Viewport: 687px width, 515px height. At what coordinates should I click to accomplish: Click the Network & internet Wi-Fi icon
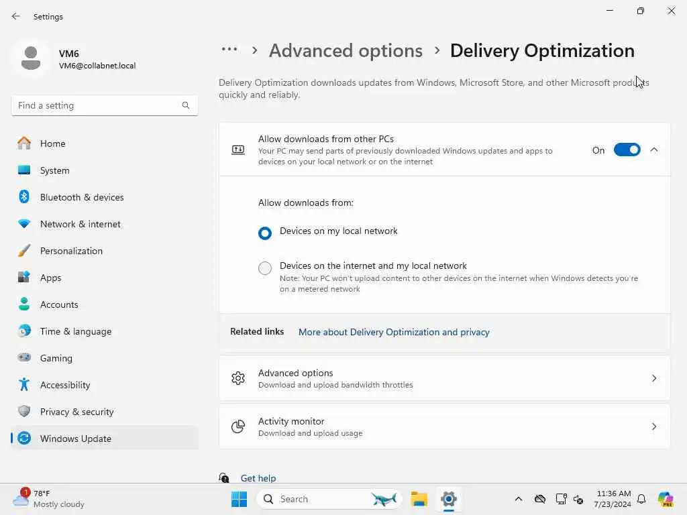pyautogui.click(x=24, y=224)
